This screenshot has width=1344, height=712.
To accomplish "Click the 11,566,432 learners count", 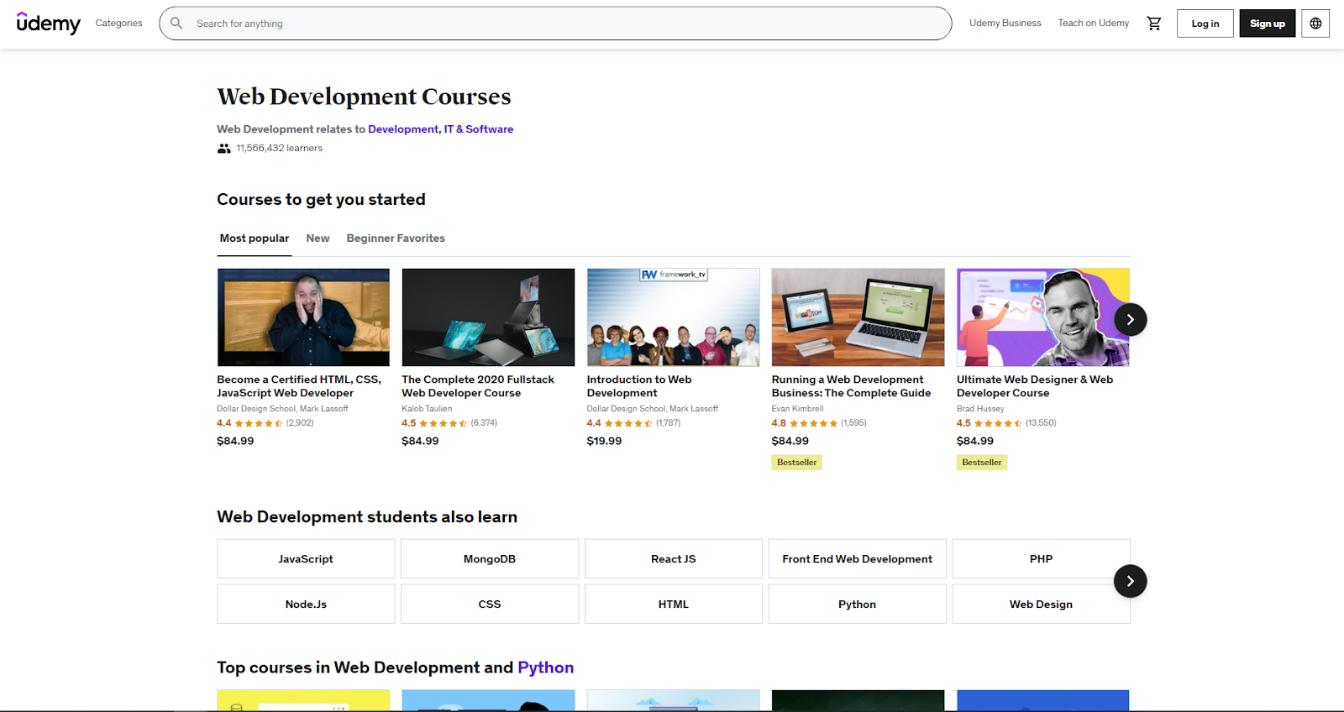I will pyautogui.click(x=280, y=149).
